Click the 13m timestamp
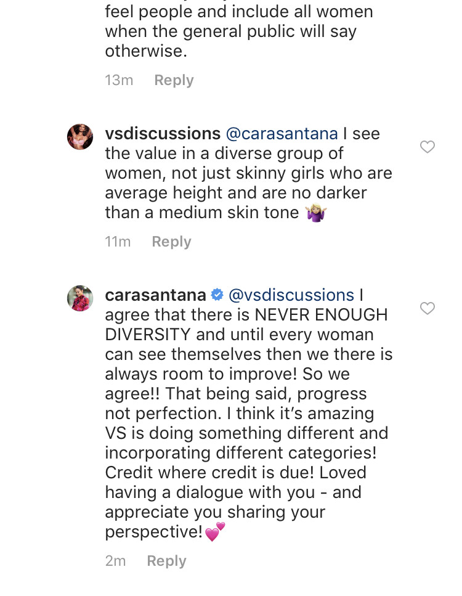Viewport: 462px width, 596px height. click(x=119, y=80)
